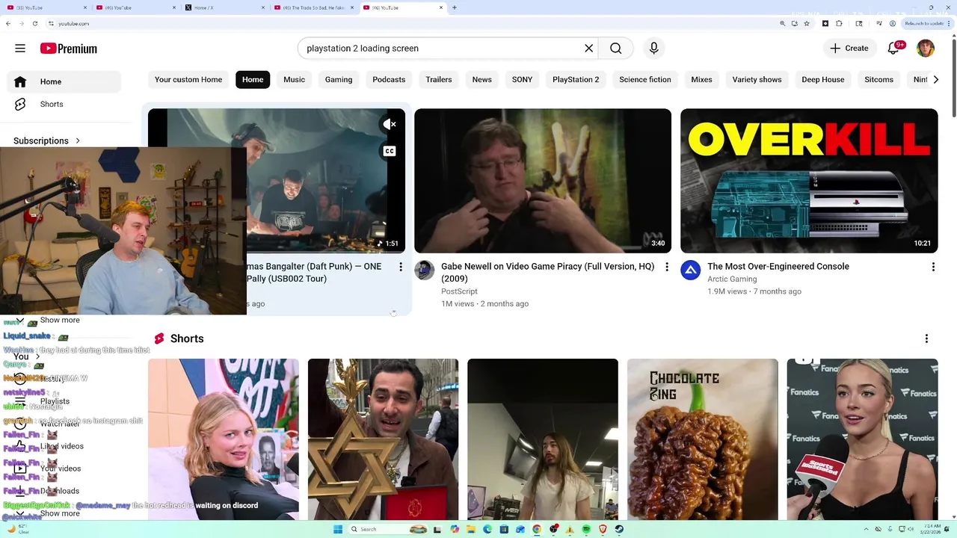This screenshot has width=957, height=538.
Task: Select the Science fiction chip
Action: point(645,79)
